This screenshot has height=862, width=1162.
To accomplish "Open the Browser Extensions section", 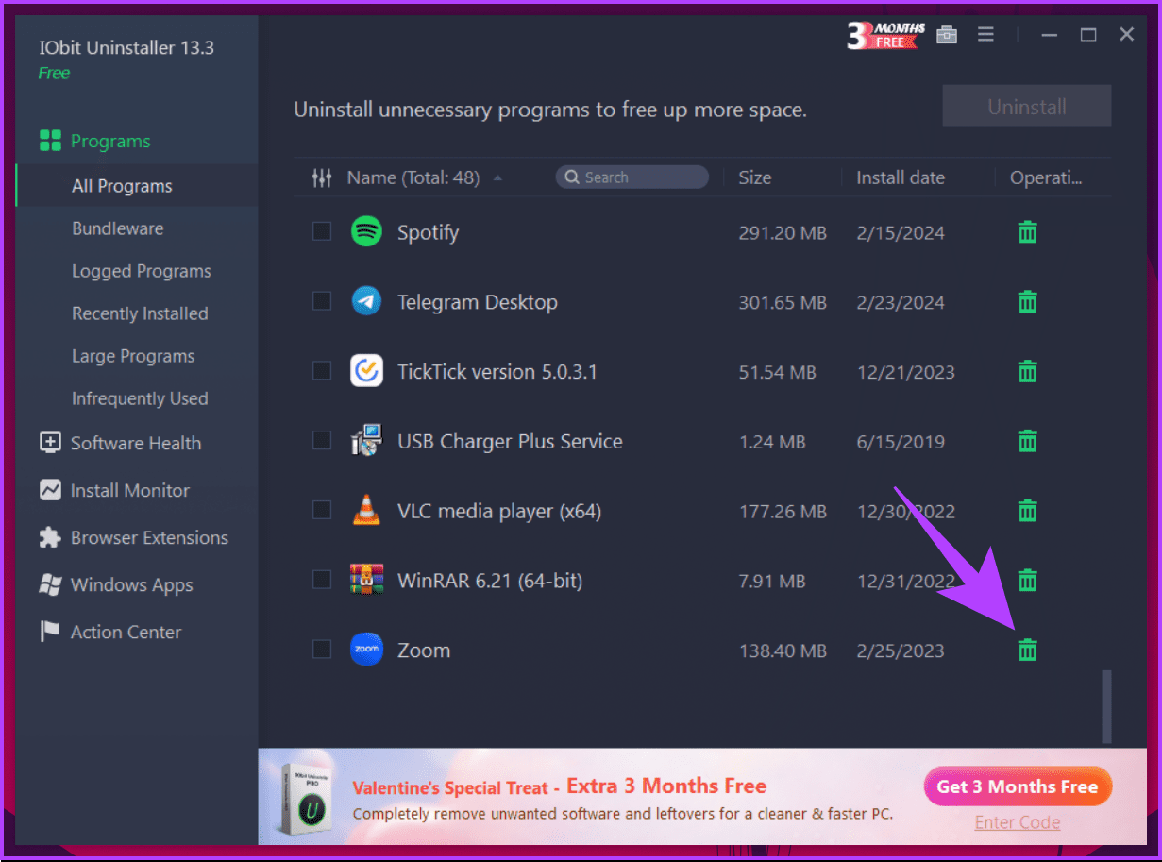I will (x=149, y=537).
